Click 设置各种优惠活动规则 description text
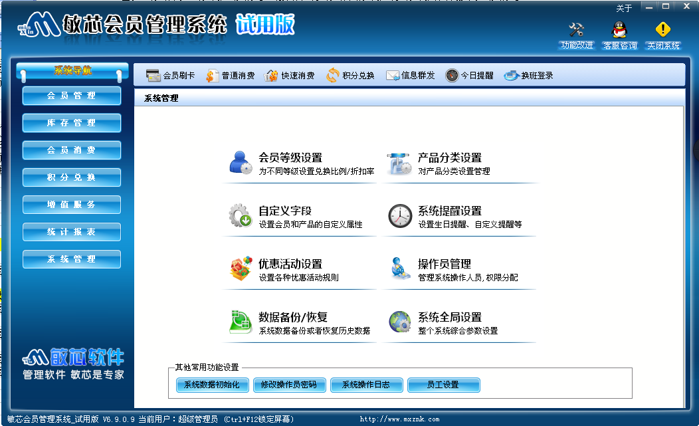 299,278
